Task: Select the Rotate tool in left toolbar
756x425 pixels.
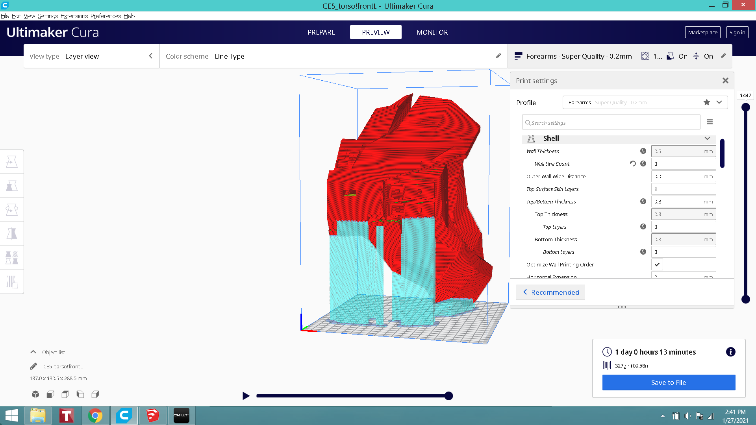Action: tap(12, 210)
